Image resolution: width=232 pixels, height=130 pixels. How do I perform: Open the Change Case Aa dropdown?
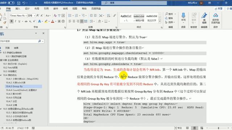click(x=48, y=16)
